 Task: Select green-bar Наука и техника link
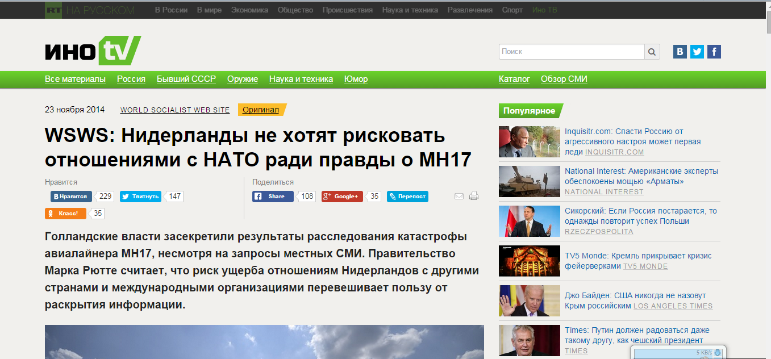coord(301,79)
